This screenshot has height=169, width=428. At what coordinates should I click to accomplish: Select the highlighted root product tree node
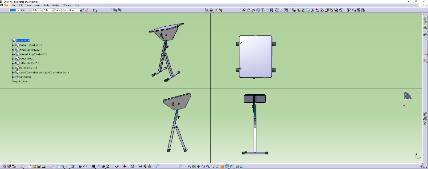tap(22, 40)
